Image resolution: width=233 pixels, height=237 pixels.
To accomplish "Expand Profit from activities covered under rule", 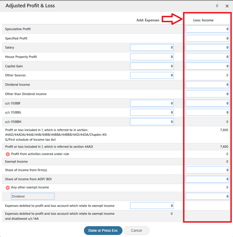I will [8, 154].
